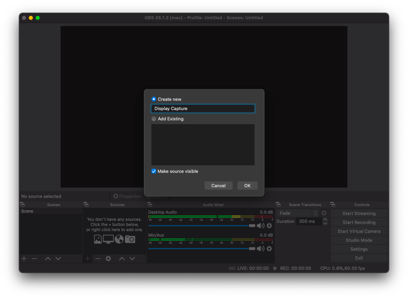Move the source down with arrow
Viewport: 408px width, 298px height.
coord(132,259)
